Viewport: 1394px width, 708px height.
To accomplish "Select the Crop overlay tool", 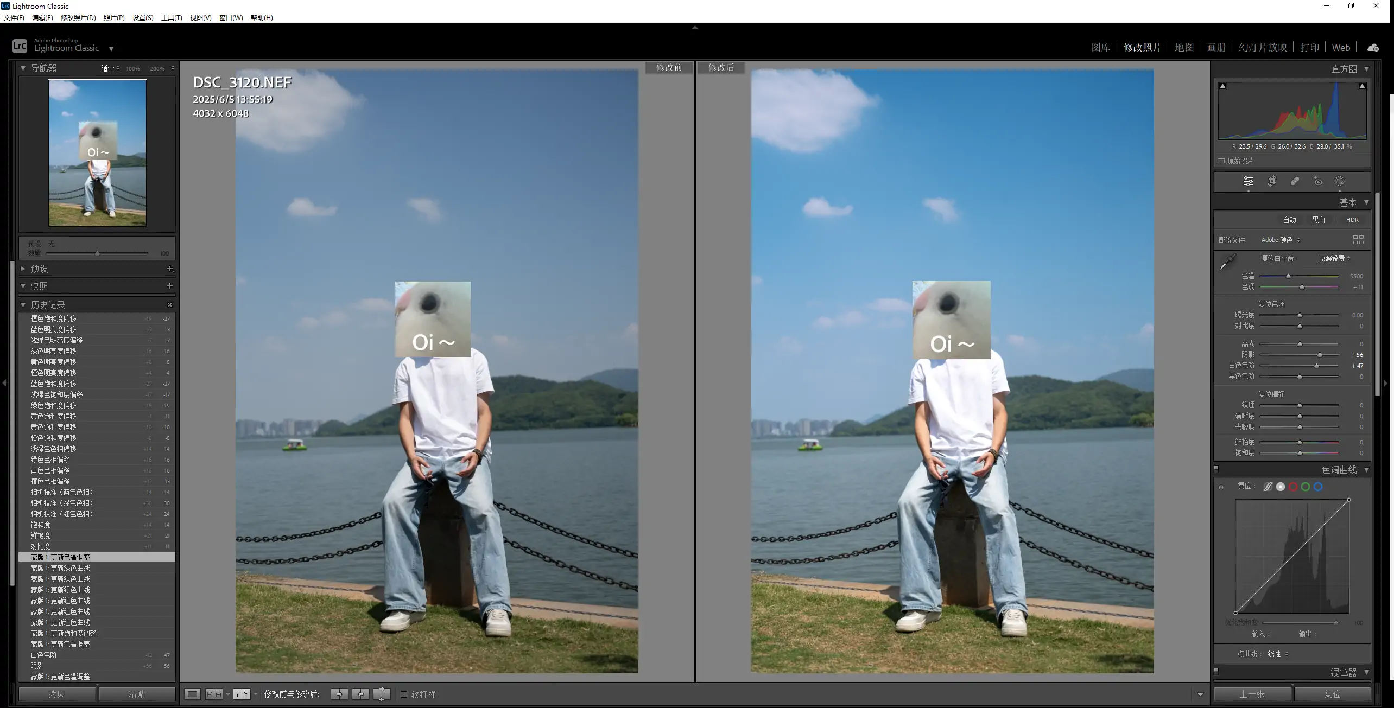I will point(1272,181).
